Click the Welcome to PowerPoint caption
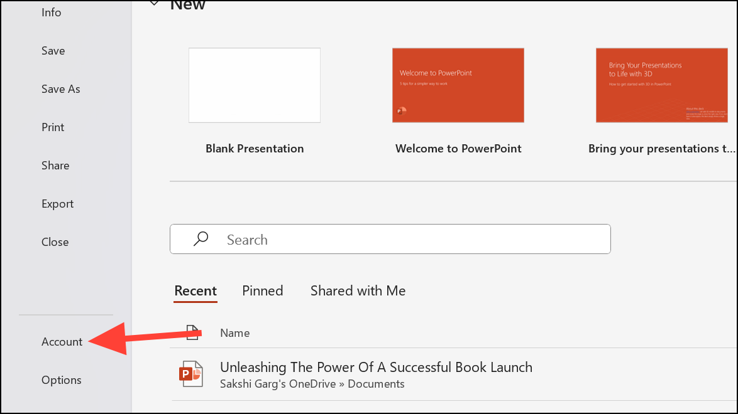 point(458,149)
